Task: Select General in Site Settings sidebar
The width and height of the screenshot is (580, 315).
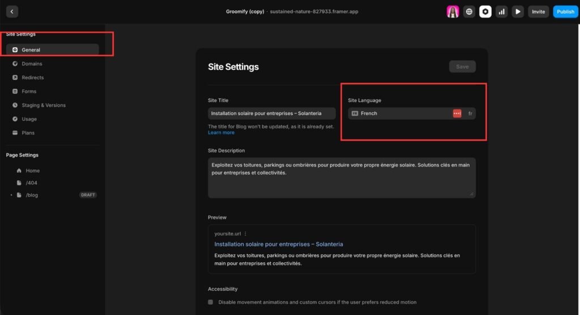Action: (53, 50)
